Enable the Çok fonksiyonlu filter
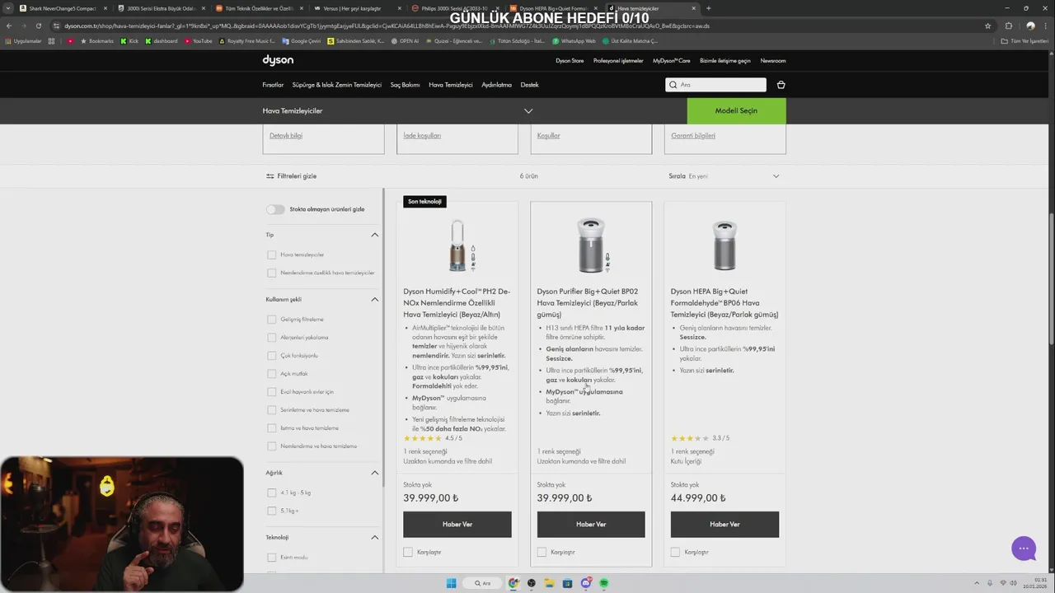This screenshot has width=1055, height=593. click(272, 356)
